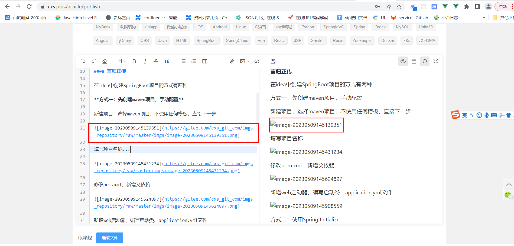Open the browser profile avatar

click(489, 7)
